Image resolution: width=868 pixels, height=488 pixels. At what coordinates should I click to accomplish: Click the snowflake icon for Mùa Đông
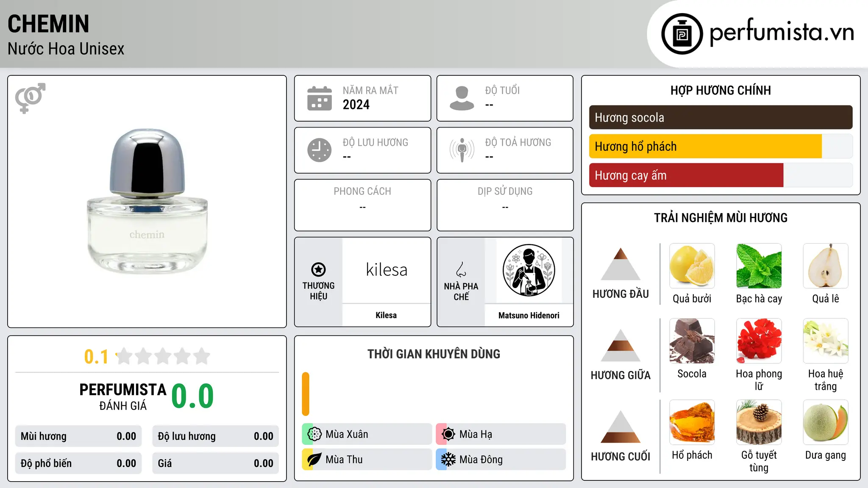click(x=448, y=460)
